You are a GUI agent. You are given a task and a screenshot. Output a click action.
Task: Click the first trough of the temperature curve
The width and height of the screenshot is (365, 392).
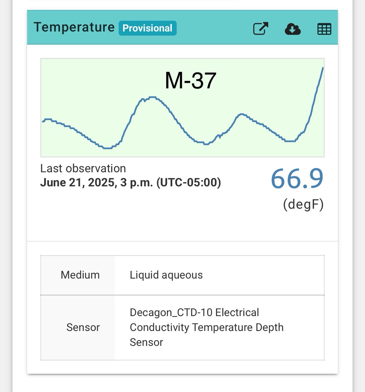(x=107, y=148)
